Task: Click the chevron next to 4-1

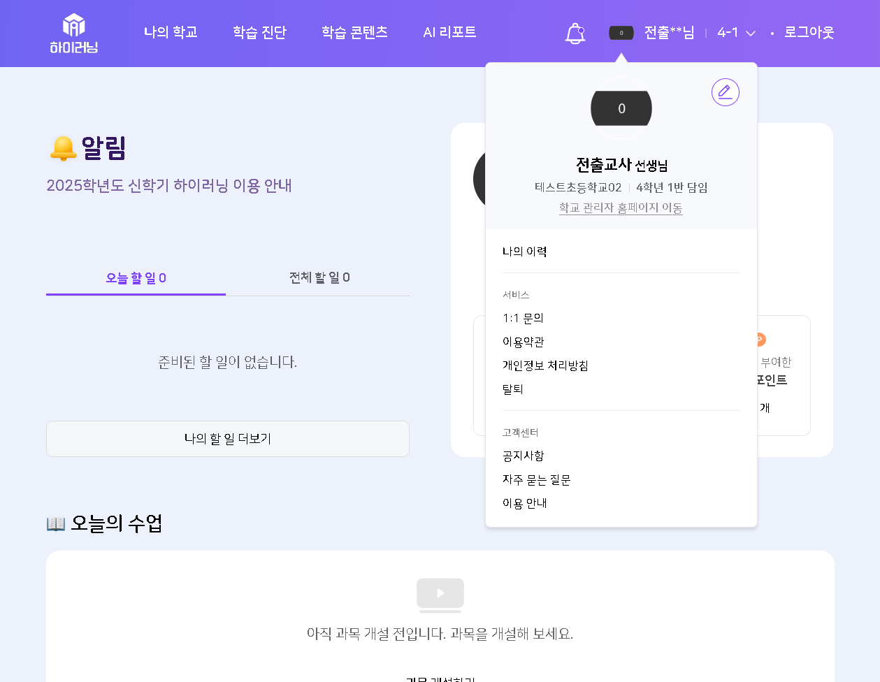Action: tap(751, 34)
